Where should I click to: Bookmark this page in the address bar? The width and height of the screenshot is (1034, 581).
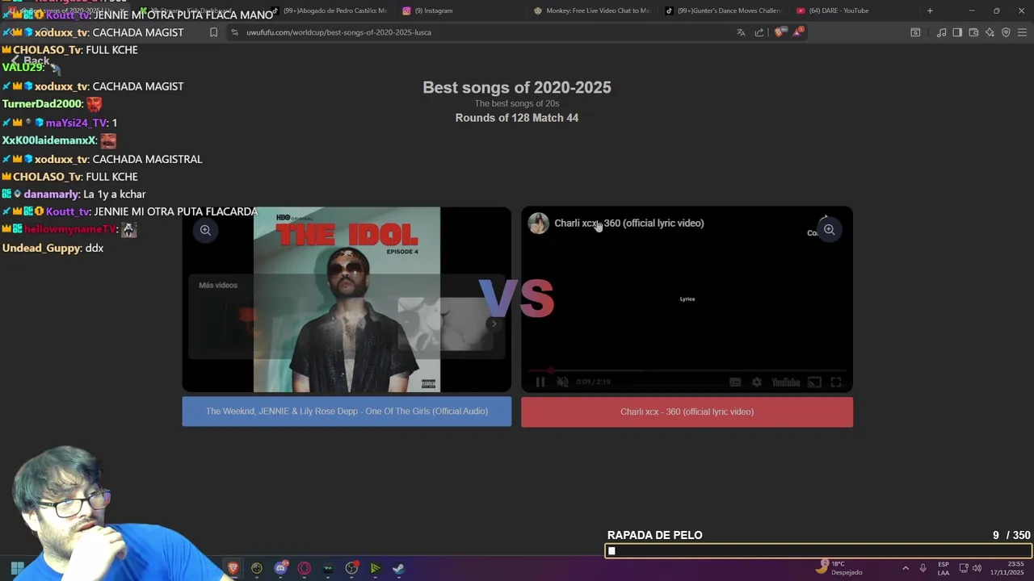pos(213,32)
